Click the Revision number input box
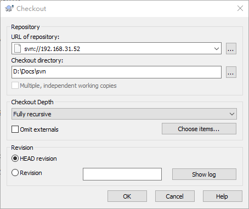This screenshot has height=209, width=249. coord(122,174)
